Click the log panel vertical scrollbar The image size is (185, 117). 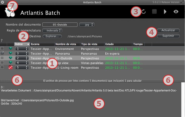point(183,100)
